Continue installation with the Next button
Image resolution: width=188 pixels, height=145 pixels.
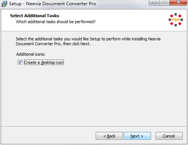point(137,136)
